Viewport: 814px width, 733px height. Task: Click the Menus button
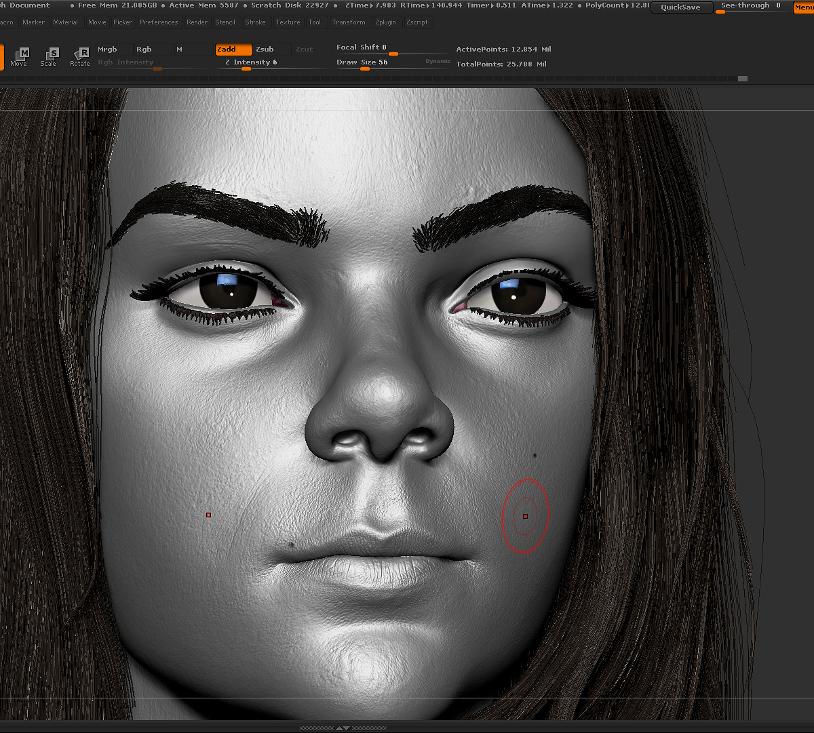[x=803, y=7]
